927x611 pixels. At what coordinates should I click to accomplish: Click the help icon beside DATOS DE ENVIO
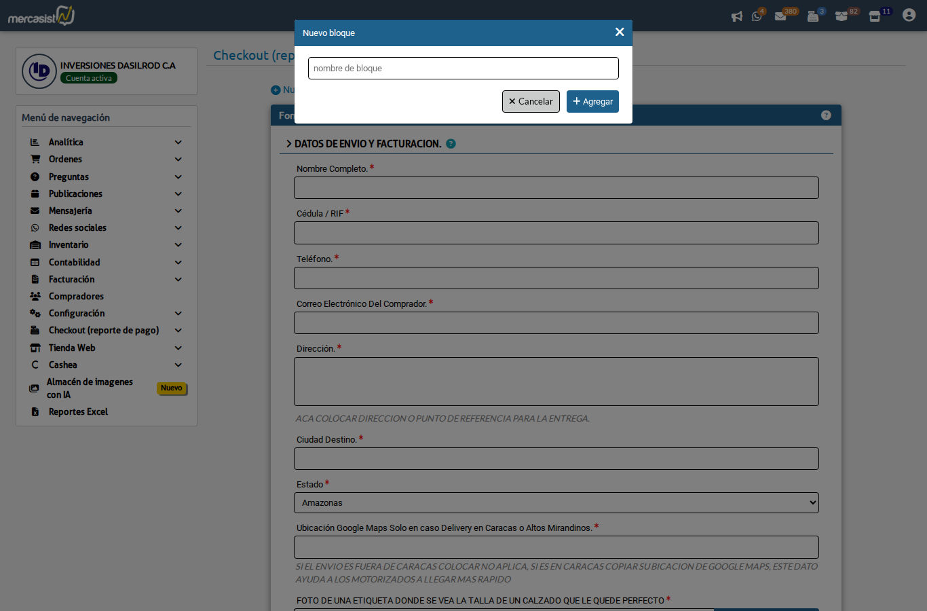(451, 143)
